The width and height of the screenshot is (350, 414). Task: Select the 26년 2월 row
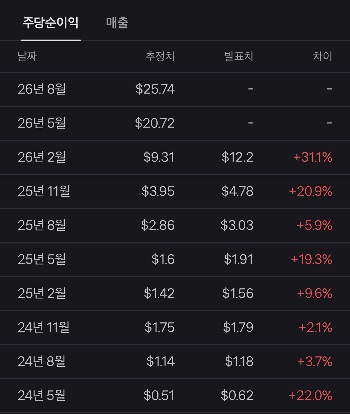click(175, 157)
